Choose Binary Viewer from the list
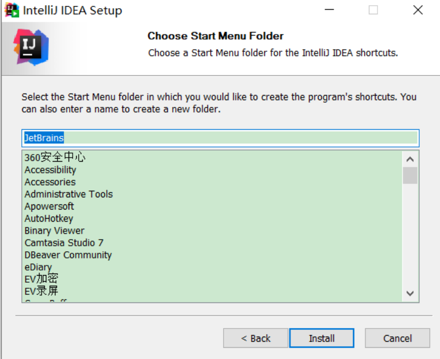 54,231
